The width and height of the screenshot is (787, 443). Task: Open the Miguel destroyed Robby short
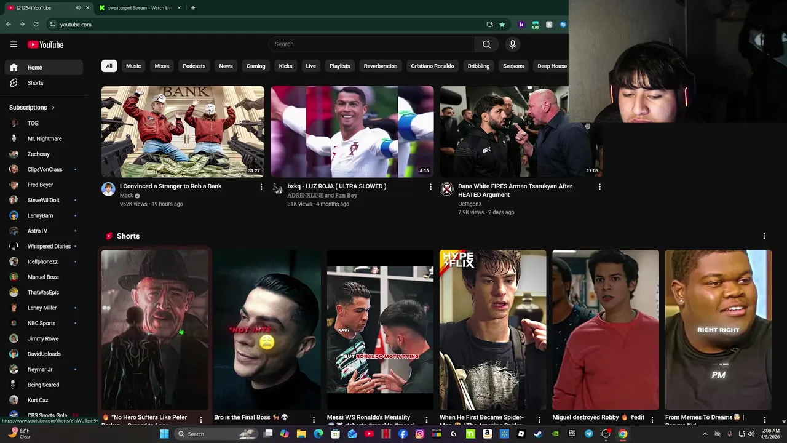tap(606, 330)
